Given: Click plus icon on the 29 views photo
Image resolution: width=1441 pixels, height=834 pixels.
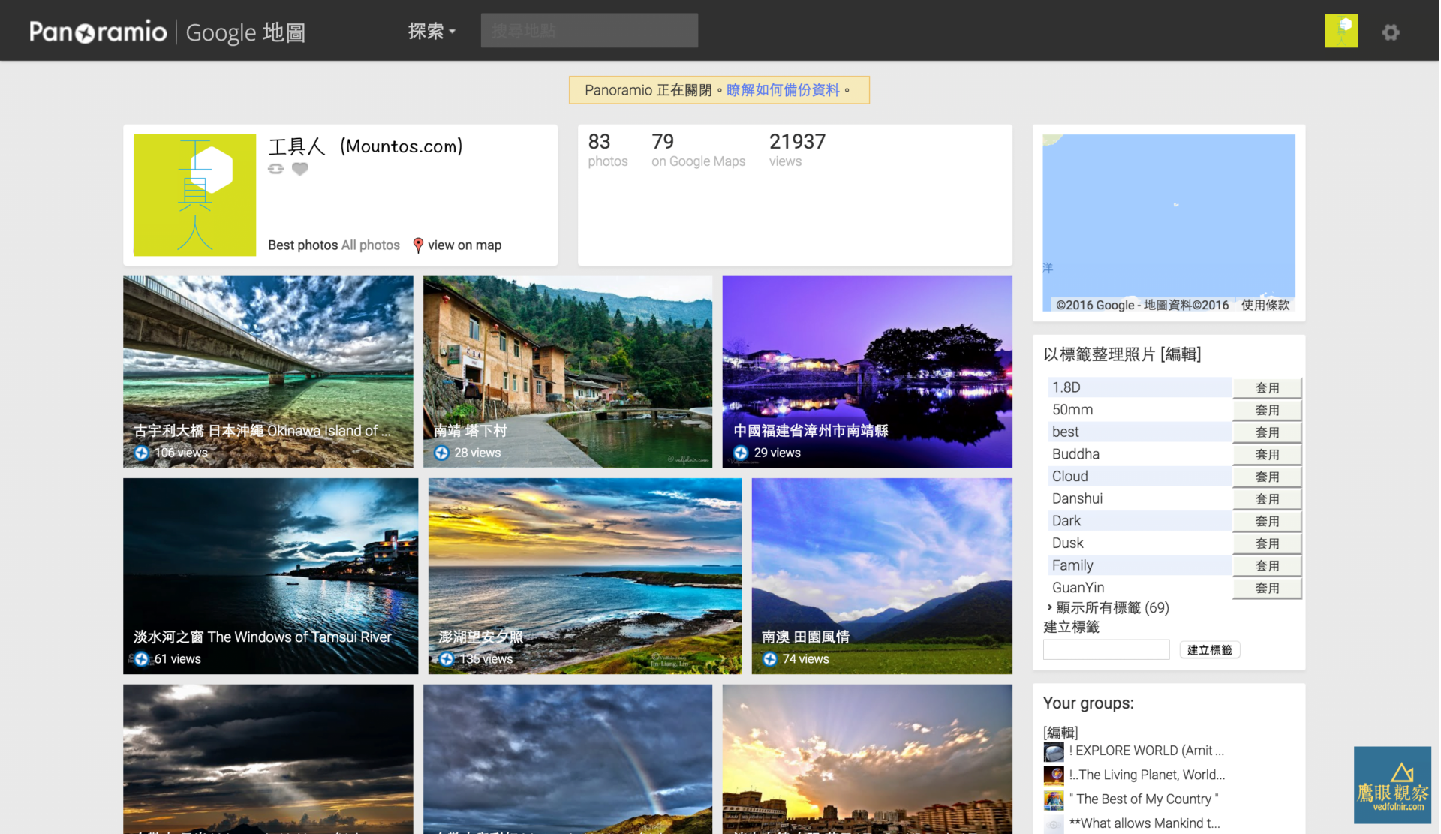Looking at the screenshot, I should [741, 453].
